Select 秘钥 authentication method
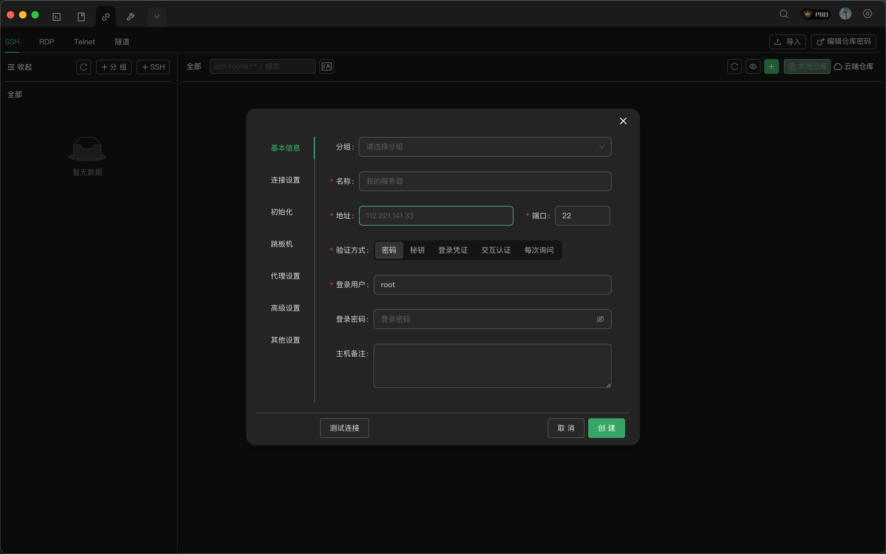The width and height of the screenshot is (886, 554). (417, 250)
